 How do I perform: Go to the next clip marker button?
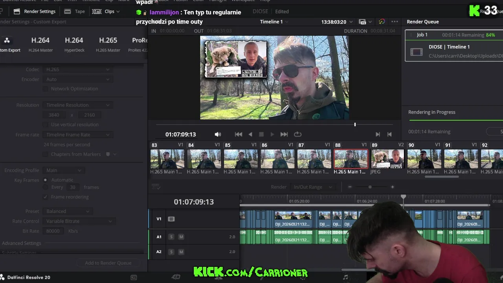tap(378, 134)
